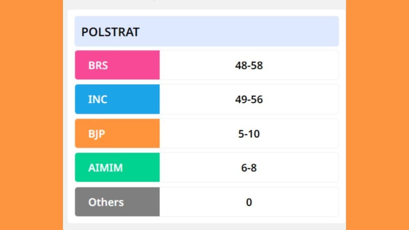This screenshot has width=409, height=230.
Task: Click the orange margin right of table
Action: [377, 115]
